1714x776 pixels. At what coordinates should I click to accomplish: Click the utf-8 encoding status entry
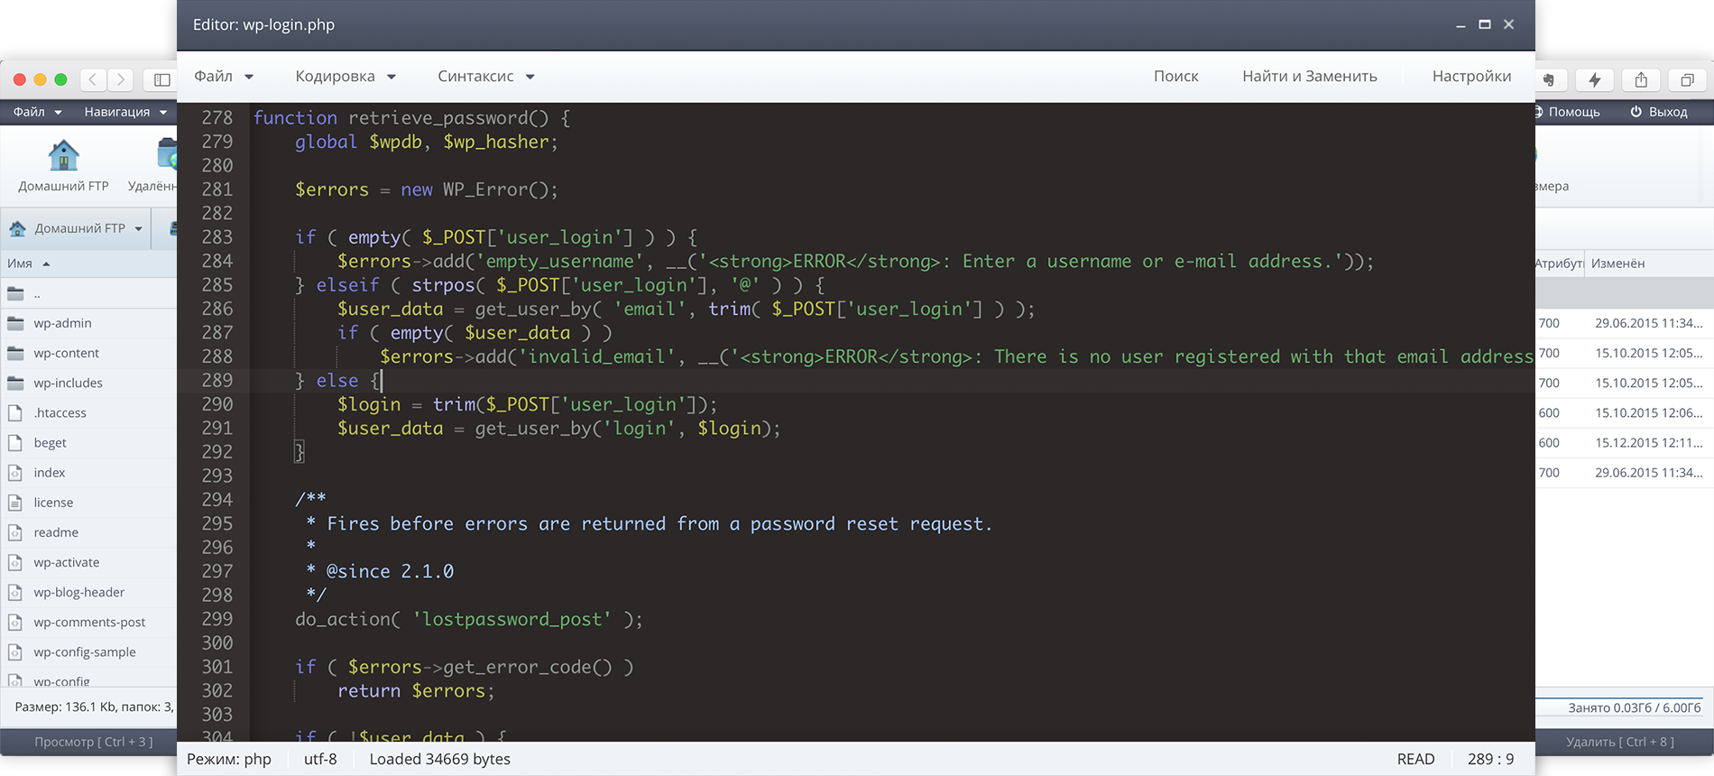click(x=320, y=759)
